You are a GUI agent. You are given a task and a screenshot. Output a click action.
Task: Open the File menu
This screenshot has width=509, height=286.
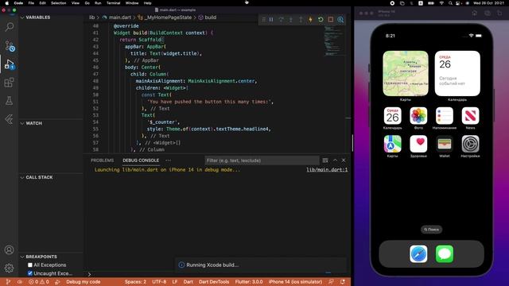pyautogui.click(x=31, y=3)
